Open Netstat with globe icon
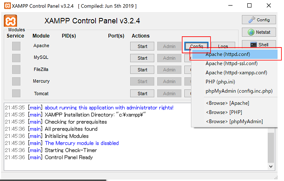 259,32
